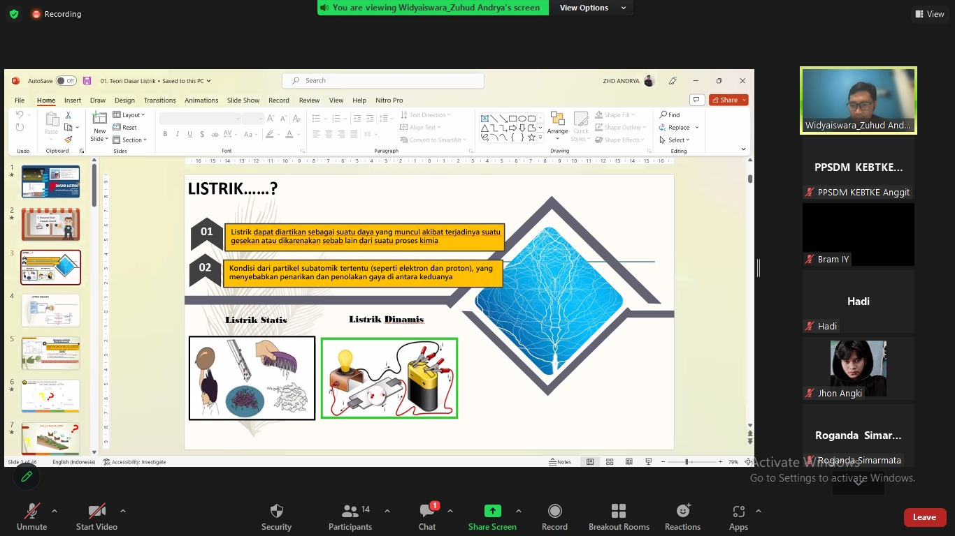The image size is (955, 536).
Task: Click the red Leave button
Action: coord(924,517)
